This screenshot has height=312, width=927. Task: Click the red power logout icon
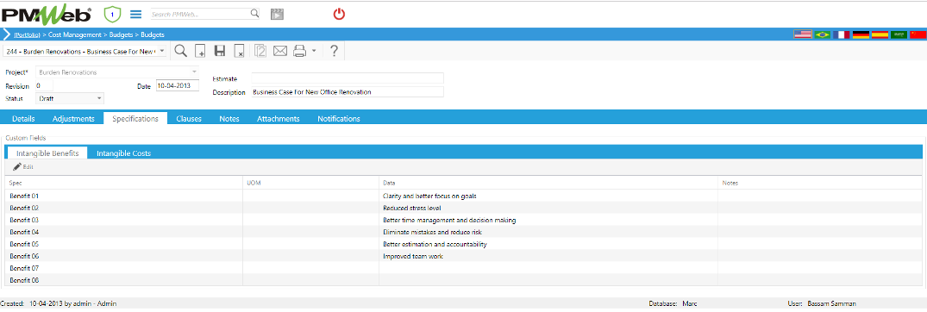340,14
